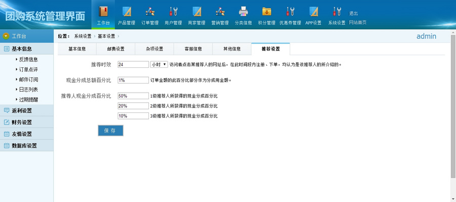Click the 系统设置 breadcrumb link

point(83,36)
